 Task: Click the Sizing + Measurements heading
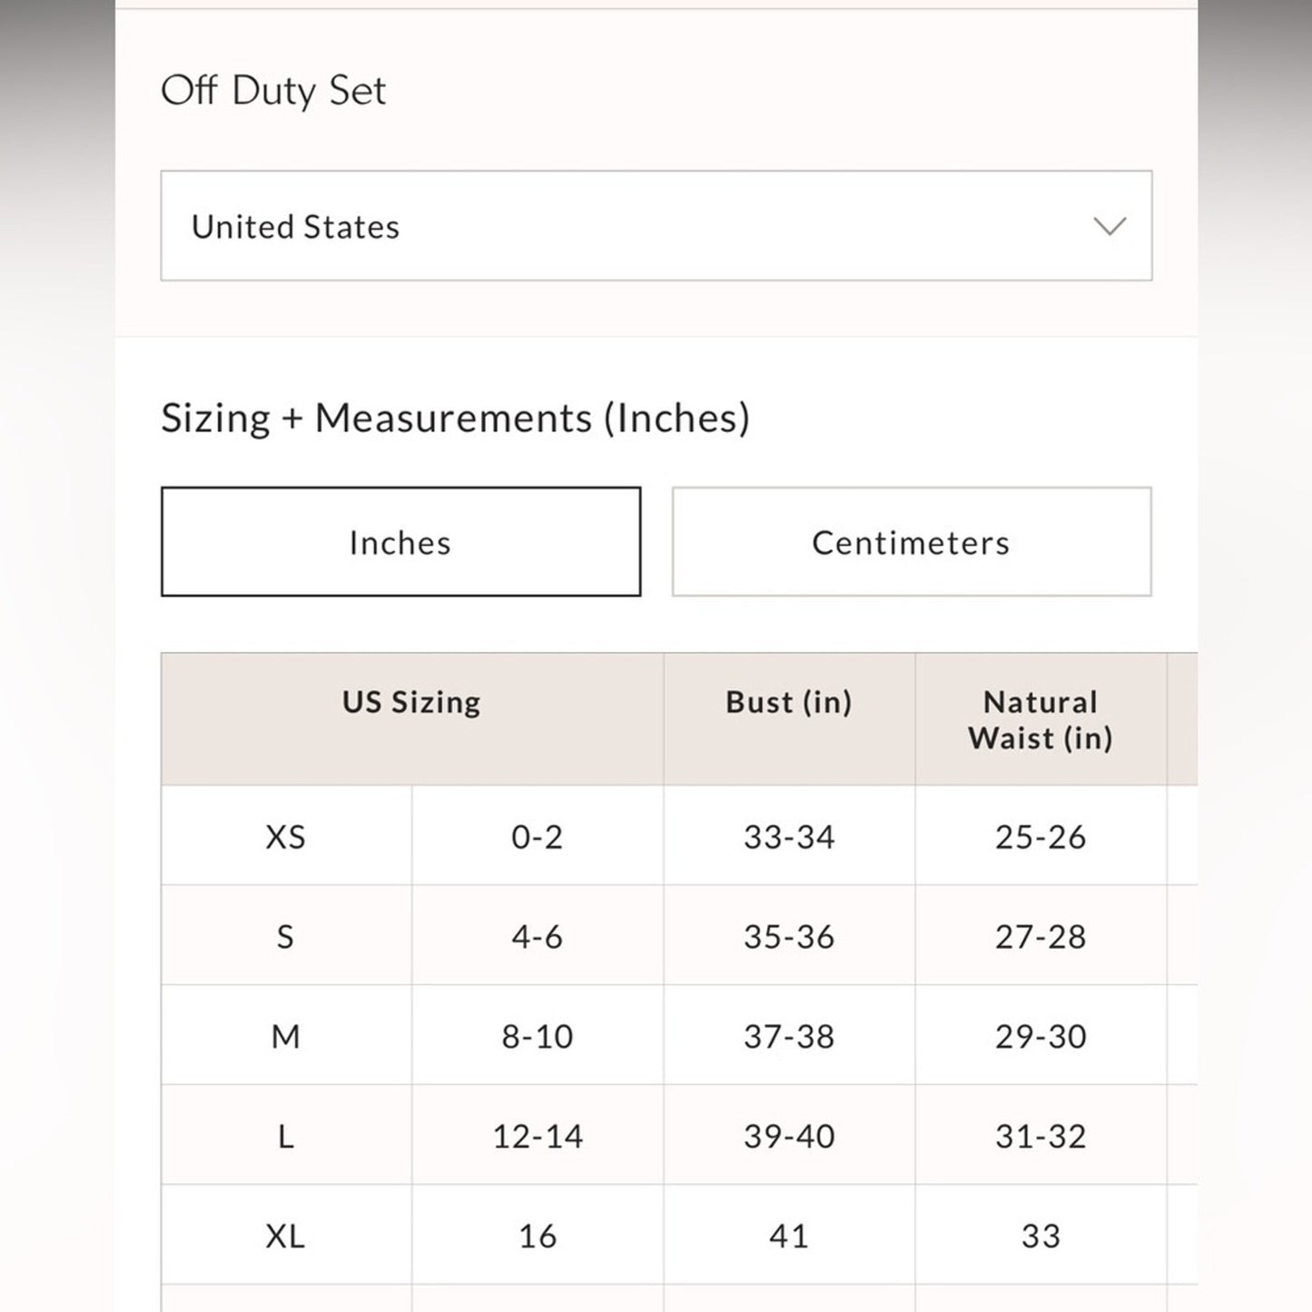[x=455, y=418]
